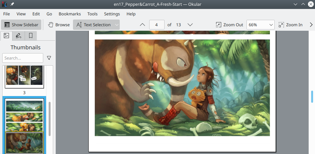
Task: Open the 66% zoom level dropdown
Action: point(261,25)
